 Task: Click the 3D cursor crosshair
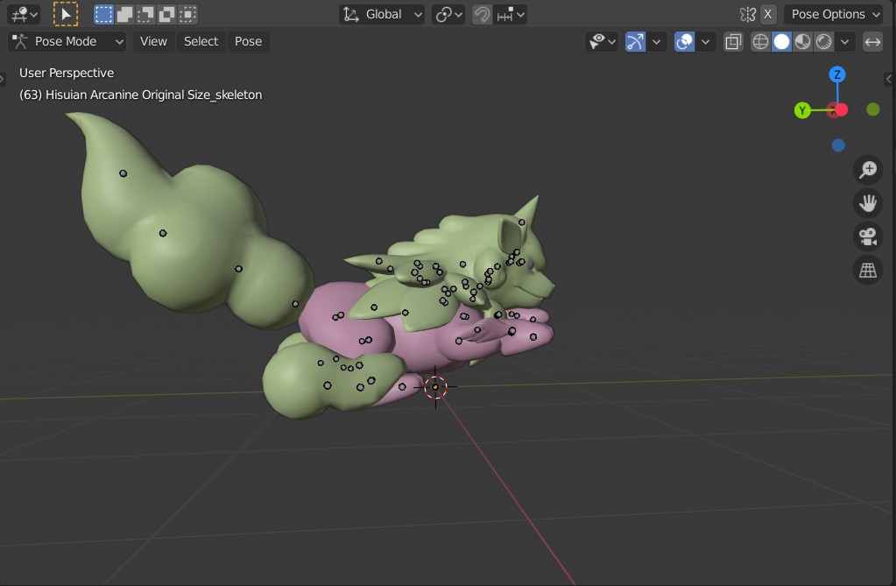click(x=435, y=387)
